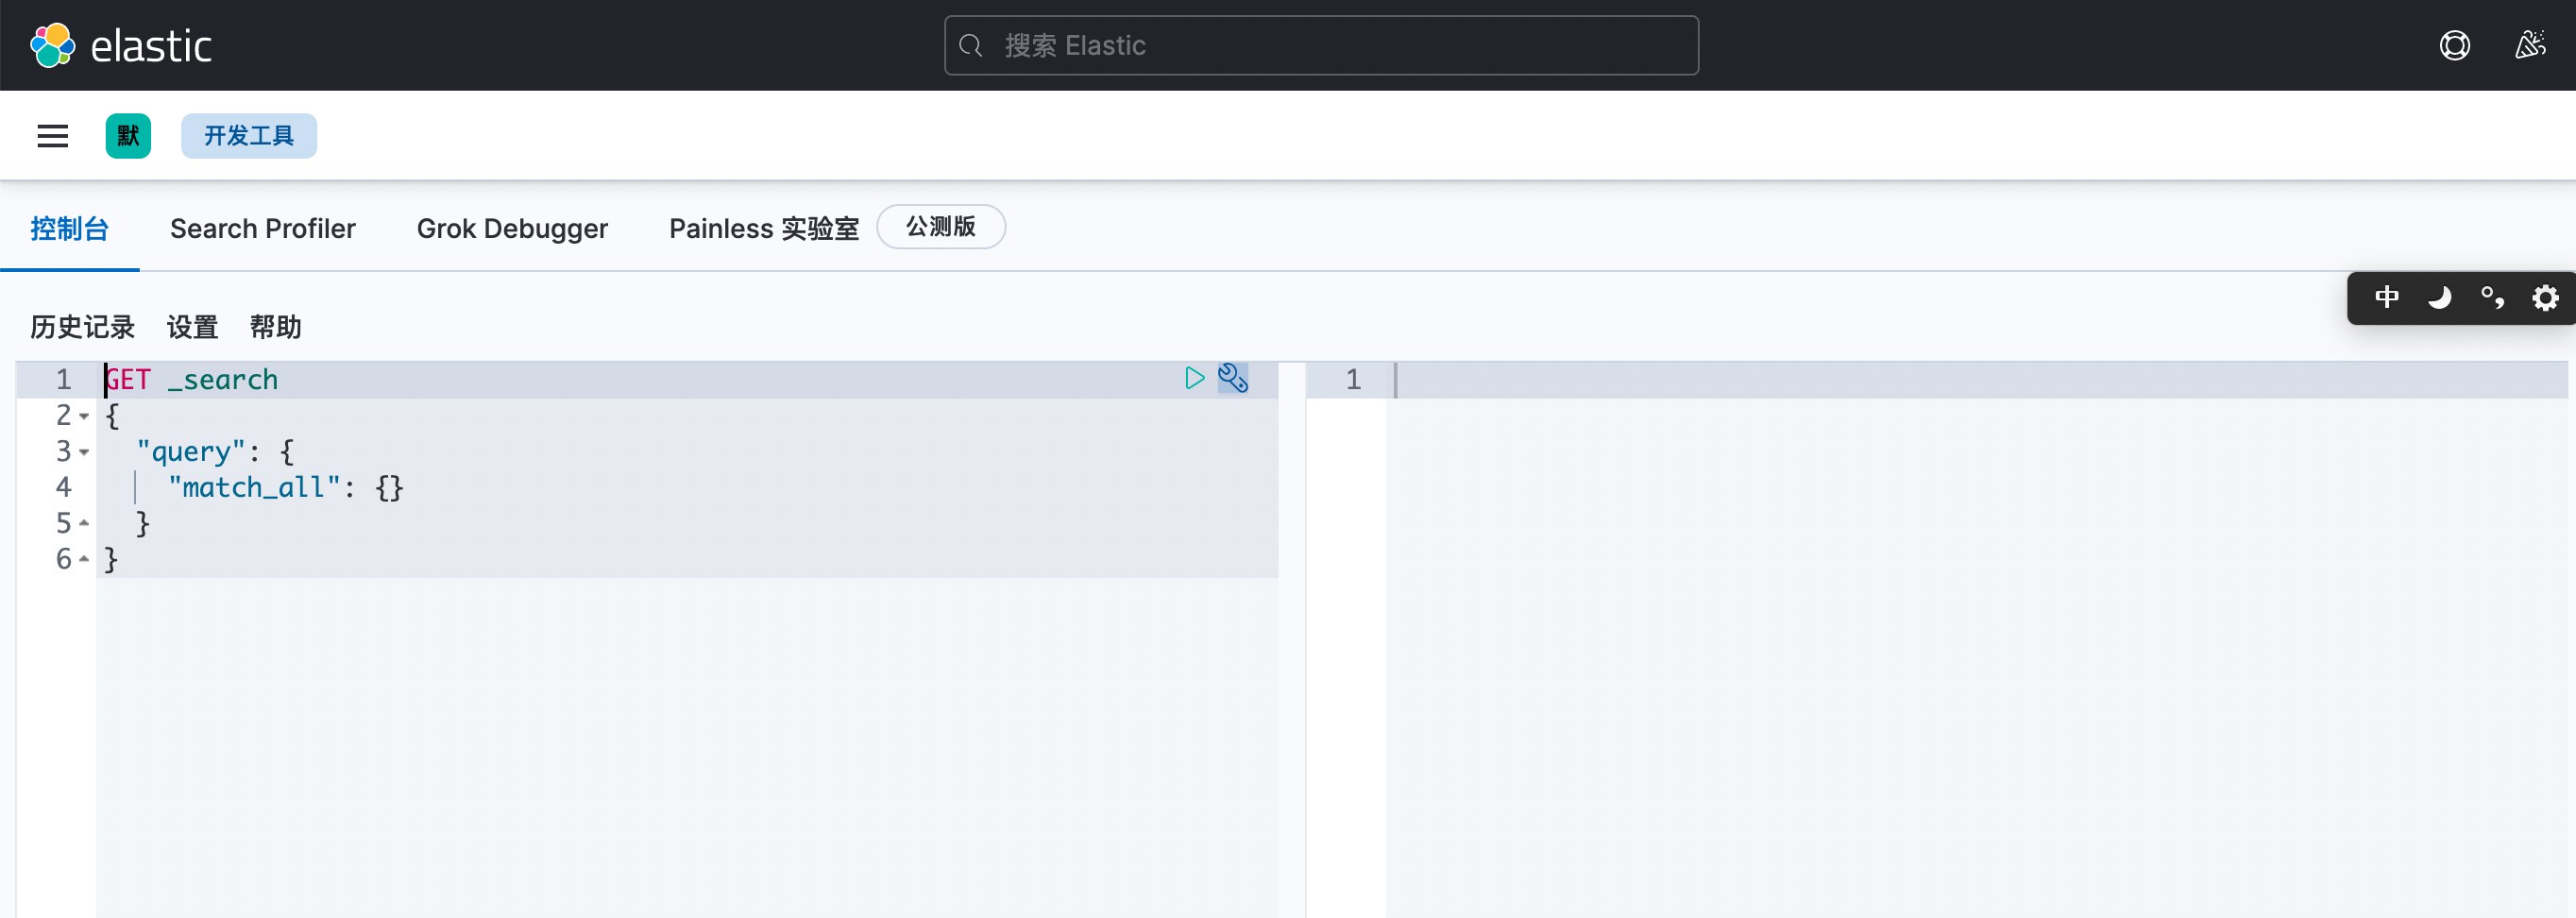Collapse the fold arrow on line 3
Viewport: 2576px width, 918px height.
84,452
